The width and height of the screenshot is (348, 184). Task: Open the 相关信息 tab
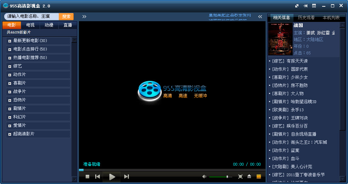281,18
